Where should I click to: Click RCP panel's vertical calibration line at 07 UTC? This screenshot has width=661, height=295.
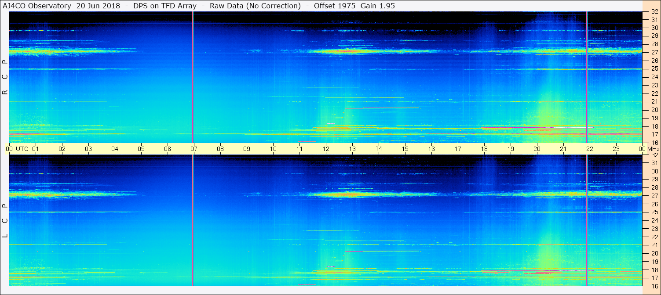point(193,77)
